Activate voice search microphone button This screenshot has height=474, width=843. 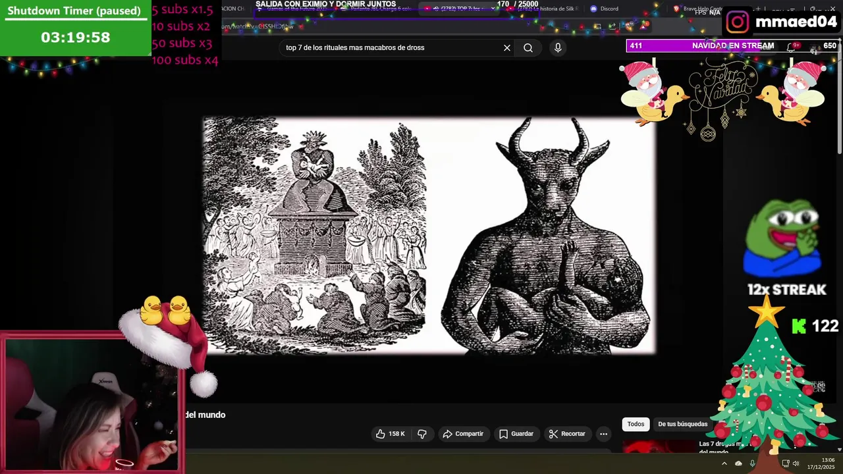click(558, 47)
